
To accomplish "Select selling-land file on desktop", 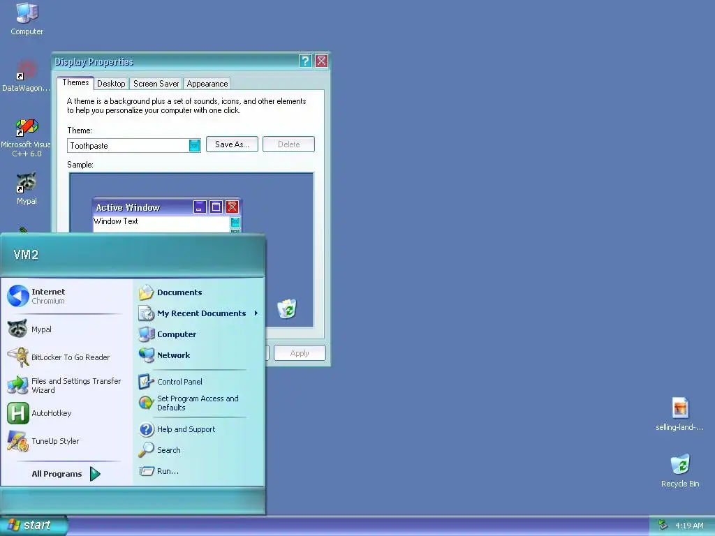I will coord(680,414).
